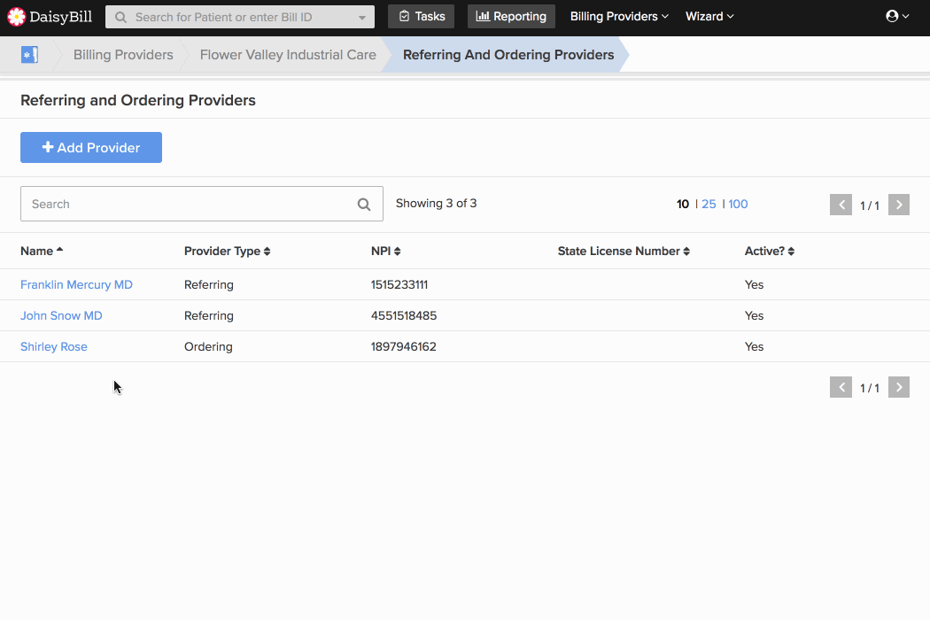930x620 pixels.
Task: Open Tasks
Action: 421,16
